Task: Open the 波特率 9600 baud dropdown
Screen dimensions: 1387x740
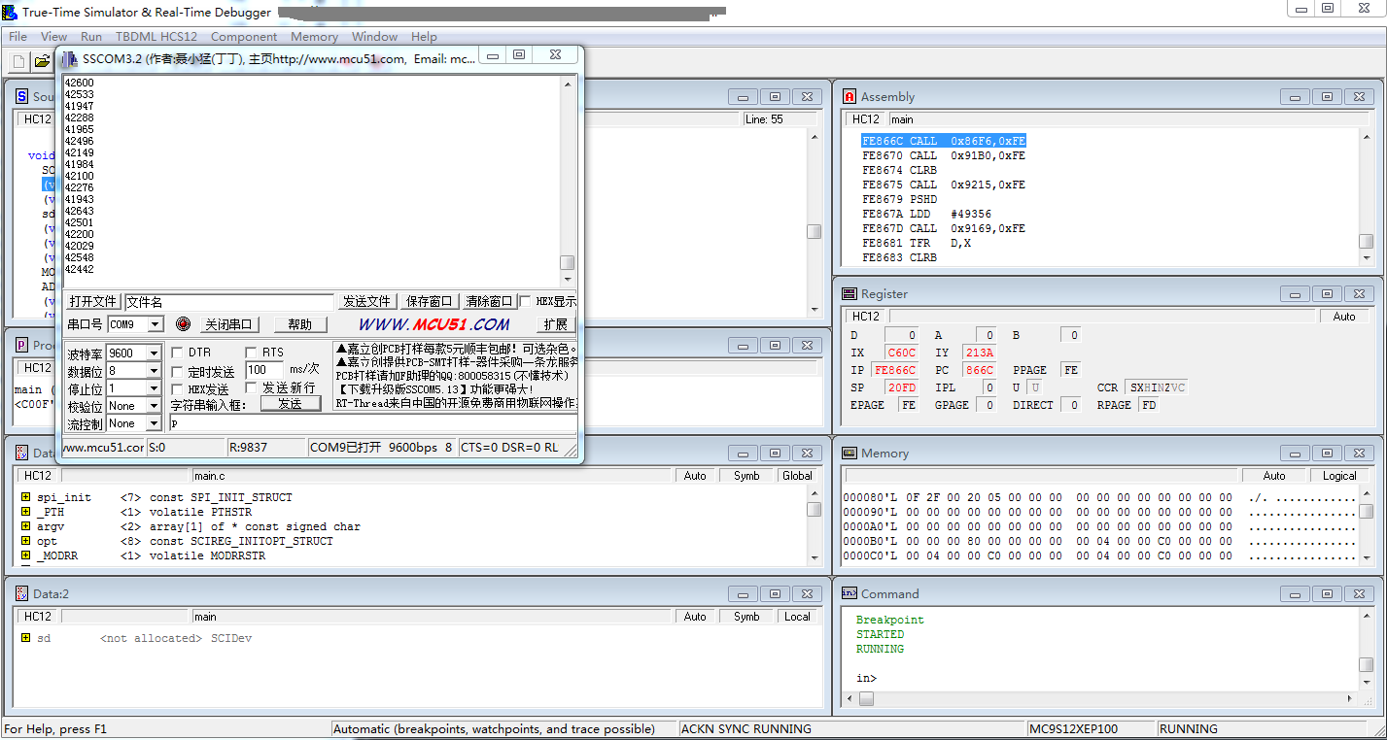Action: pos(154,353)
